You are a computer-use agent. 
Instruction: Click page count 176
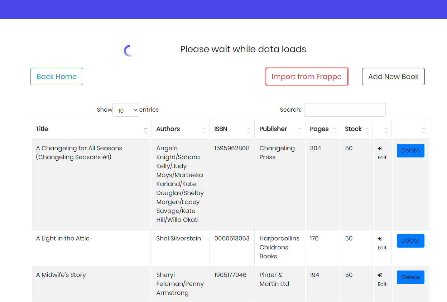point(314,239)
